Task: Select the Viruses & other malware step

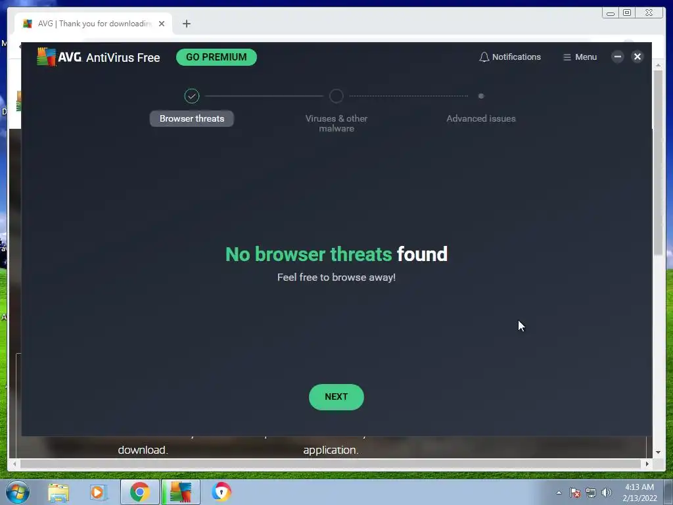Action: click(336, 123)
